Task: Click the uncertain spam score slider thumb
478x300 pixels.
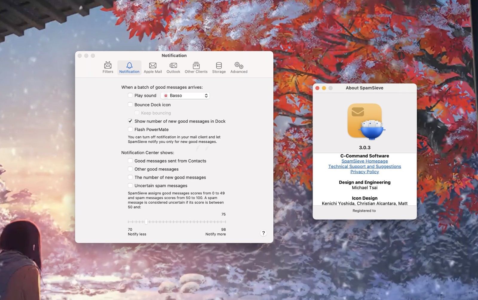Action: point(146,222)
